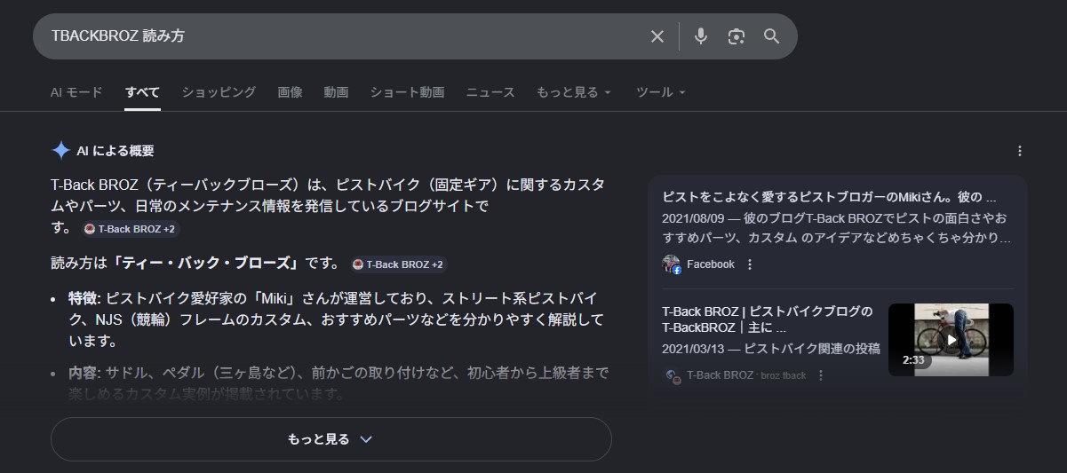Viewport: 1067px width, 473px height.
Task: Click the first T-Back BROZ +2 source chip
Action: click(x=131, y=229)
